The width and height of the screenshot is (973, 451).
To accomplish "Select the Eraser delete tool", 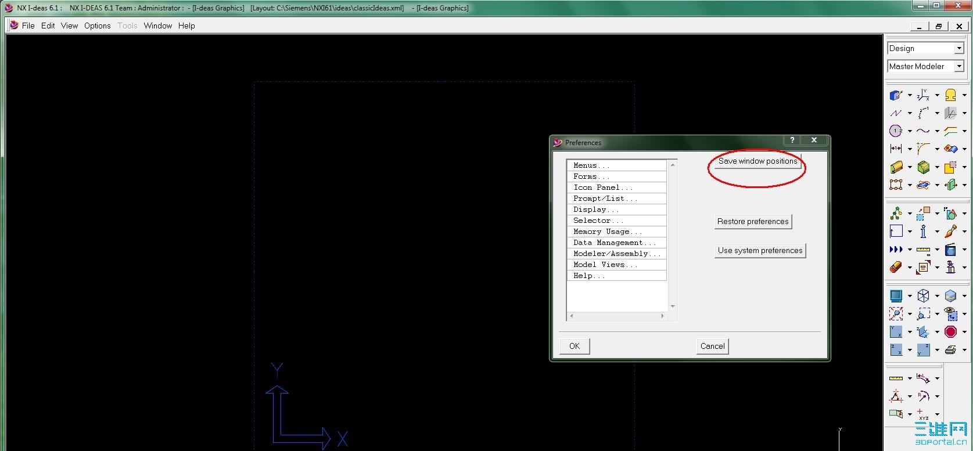I will click(x=896, y=268).
